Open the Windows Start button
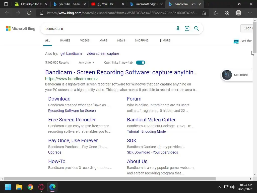This screenshot has height=193, width=257. pyautogui.click(x=8, y=187)
